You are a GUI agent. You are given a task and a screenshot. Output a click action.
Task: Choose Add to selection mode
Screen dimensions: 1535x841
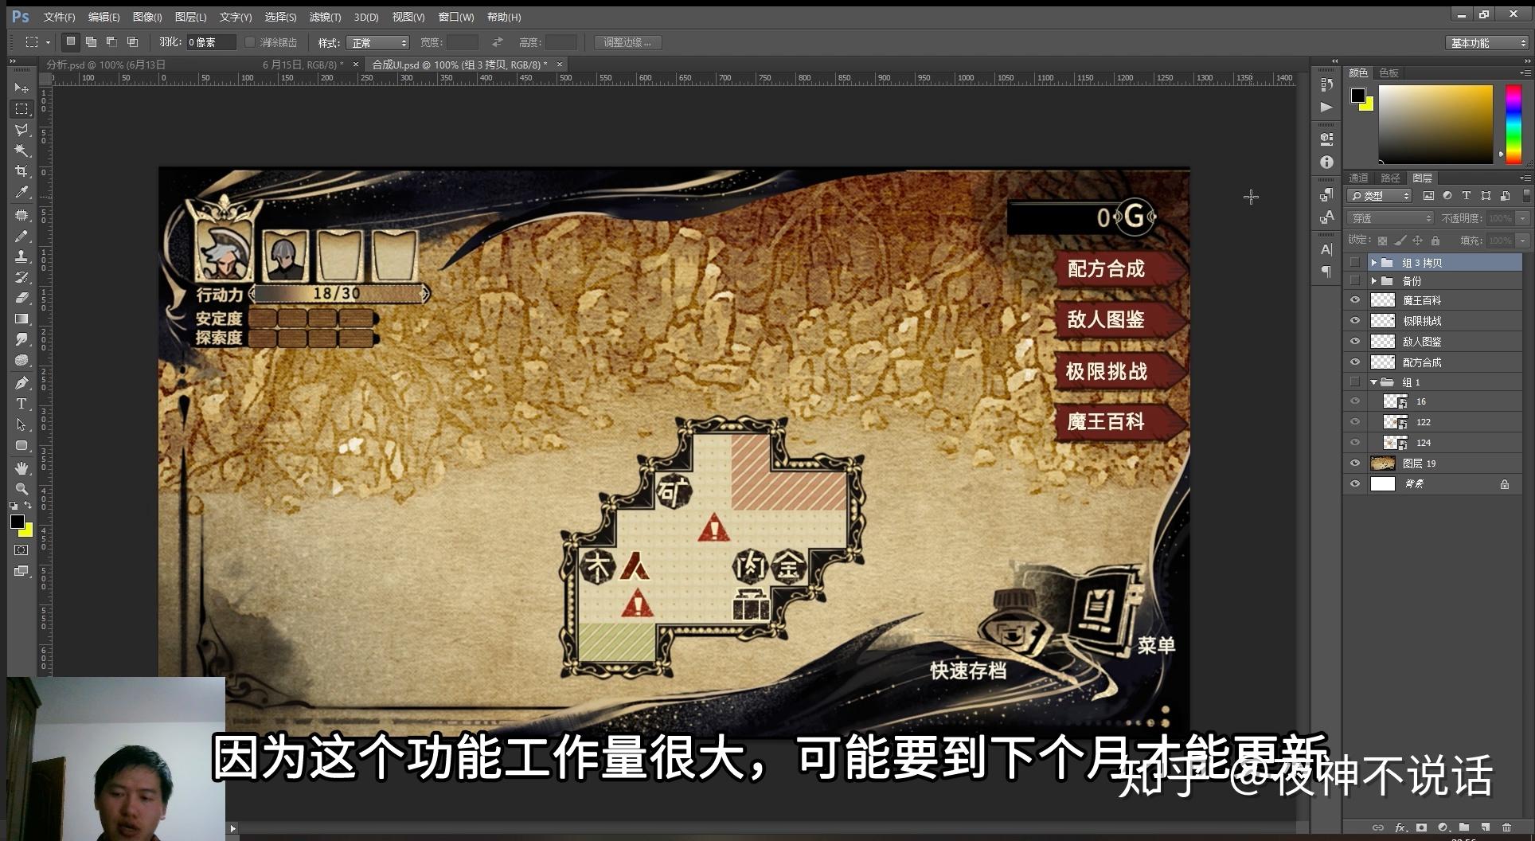point(92,42)
